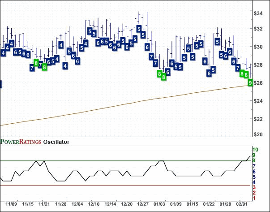Select the leftmost 4 rating badge on the chart
The image size is (270, 212).
click(4, 53)
